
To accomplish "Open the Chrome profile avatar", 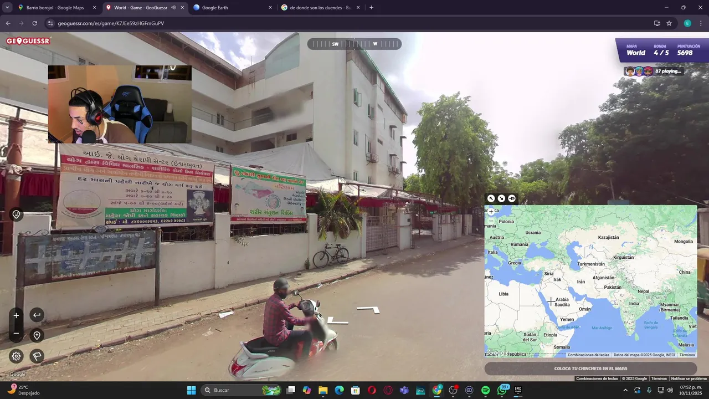I will click(x=687, y=23).
